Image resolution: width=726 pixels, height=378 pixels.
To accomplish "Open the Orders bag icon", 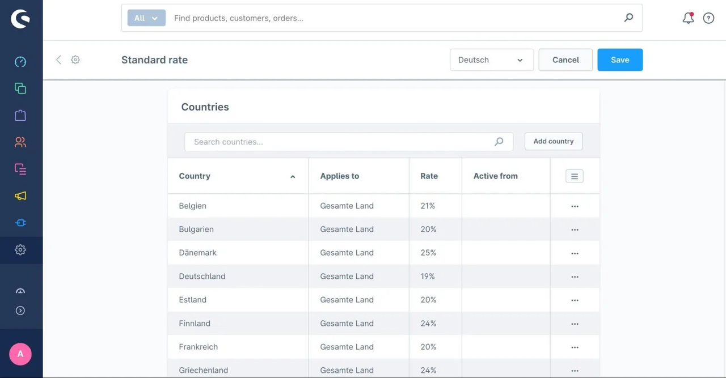I will pos(20,116).
